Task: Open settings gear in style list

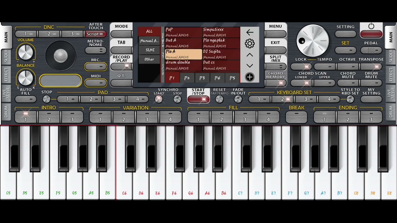Action: click(x=250, y=43)
